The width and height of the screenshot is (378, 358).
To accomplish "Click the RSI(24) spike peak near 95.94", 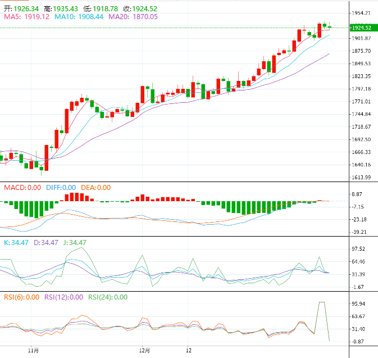I will (x=322, y=302).
